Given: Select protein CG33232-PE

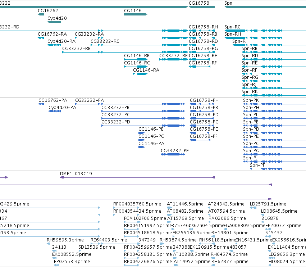Looking at the screenshot, I should point(175,151).
